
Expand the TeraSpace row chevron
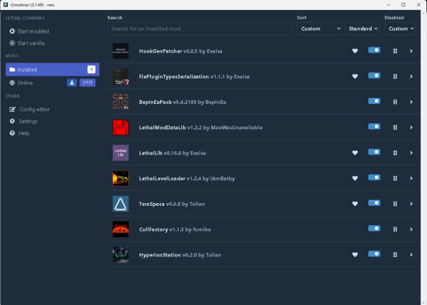pos(411,204)
